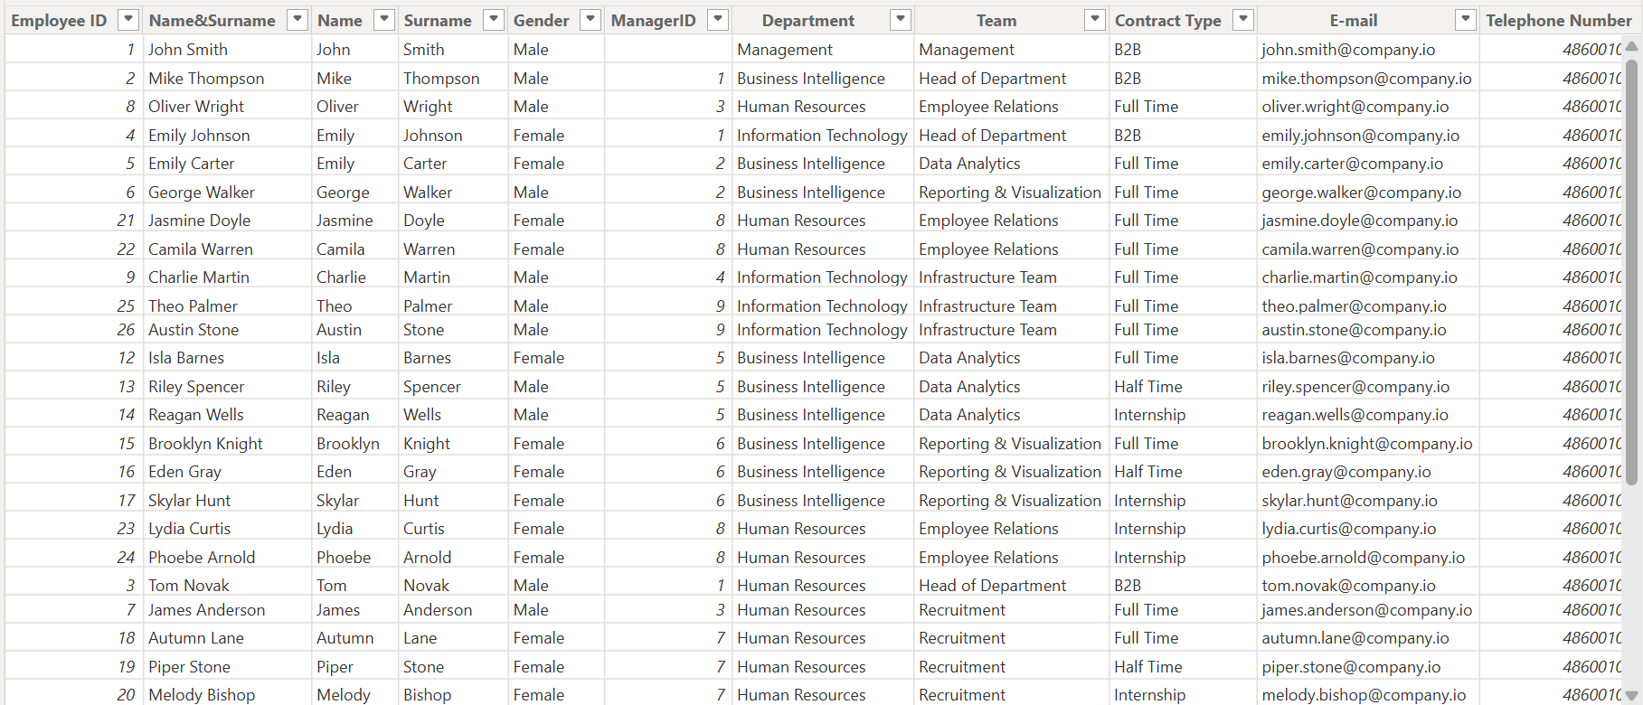Click the vertical scrollbar down arrow
Viewport: 1643px width, 705px height.
click(1632, 695)
